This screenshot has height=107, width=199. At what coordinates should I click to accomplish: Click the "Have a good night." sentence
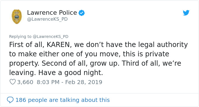pyautogui.click(x=71, y=73)
